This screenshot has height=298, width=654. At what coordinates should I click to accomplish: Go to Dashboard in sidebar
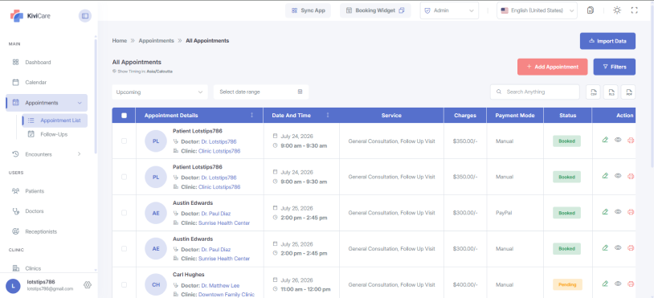pos(38,62)
